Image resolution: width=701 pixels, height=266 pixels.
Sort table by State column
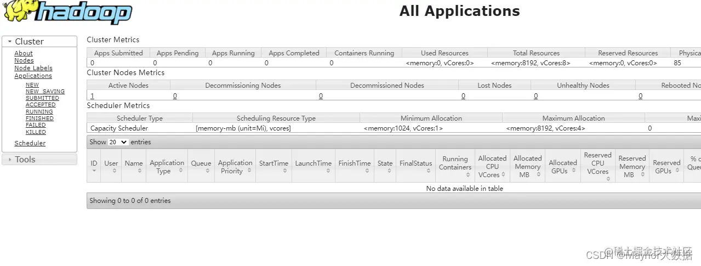(x=385, y=166)
